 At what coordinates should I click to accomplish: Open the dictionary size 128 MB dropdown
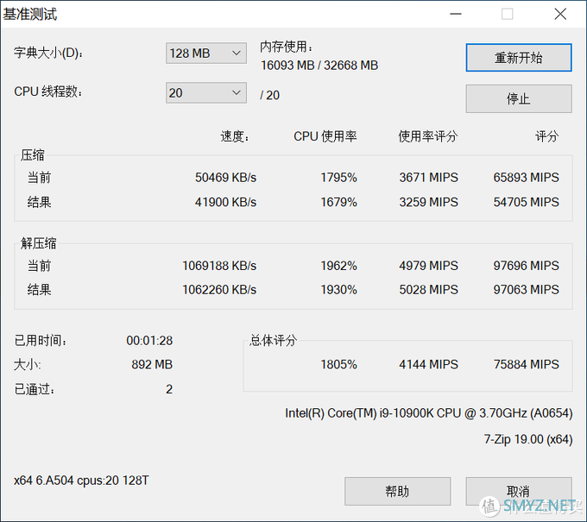[206, 53]
